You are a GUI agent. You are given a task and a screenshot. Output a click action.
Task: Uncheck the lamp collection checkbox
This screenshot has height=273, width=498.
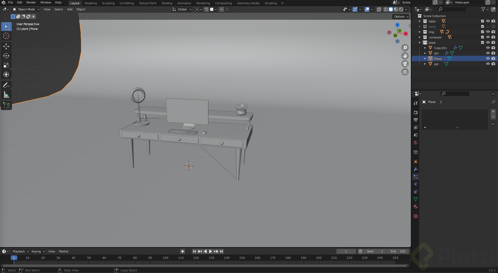pyautogui.click(x=482, y=26)
